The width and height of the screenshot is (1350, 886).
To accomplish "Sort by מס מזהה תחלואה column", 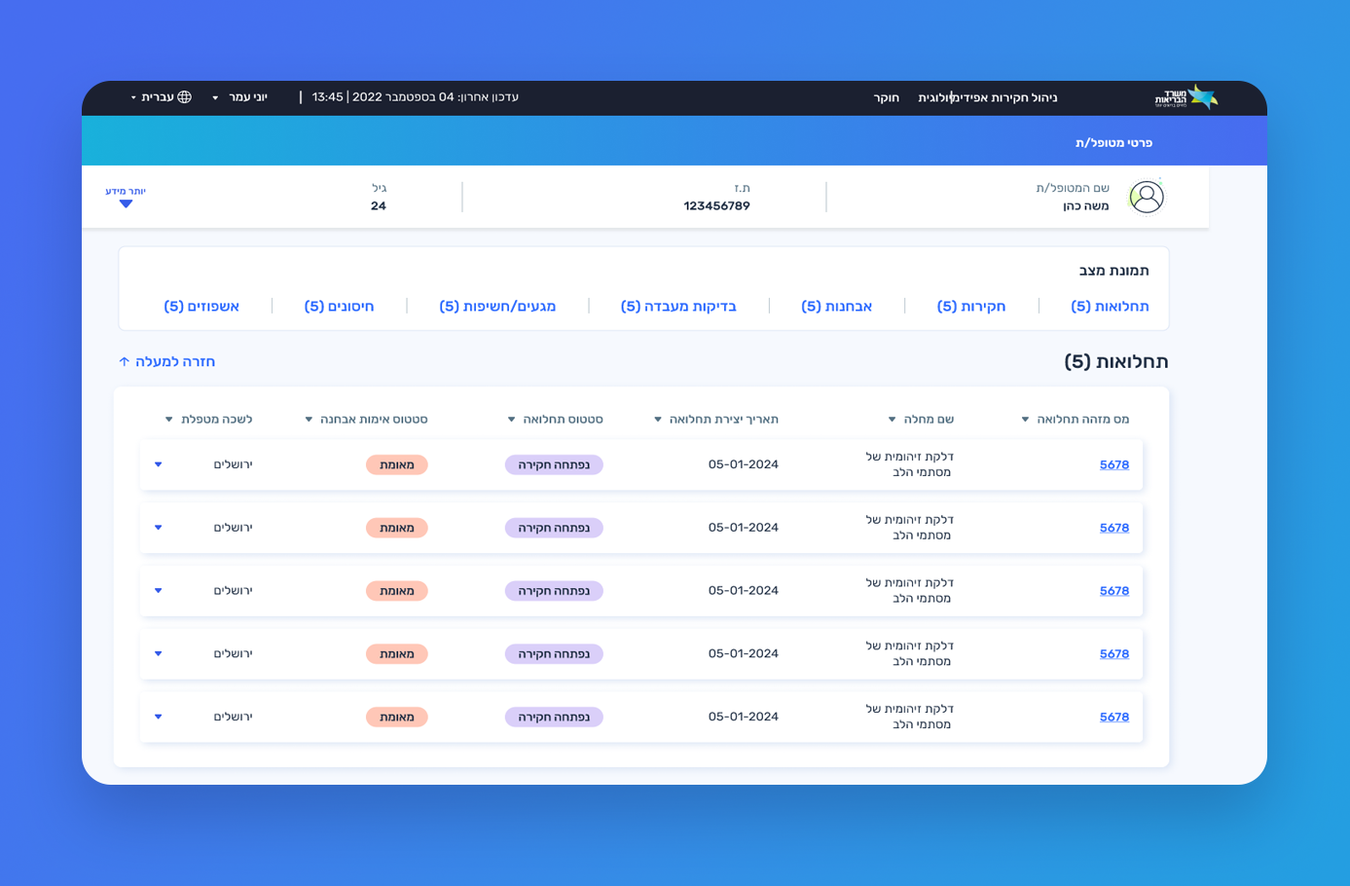I will (x=1076, y=419).
